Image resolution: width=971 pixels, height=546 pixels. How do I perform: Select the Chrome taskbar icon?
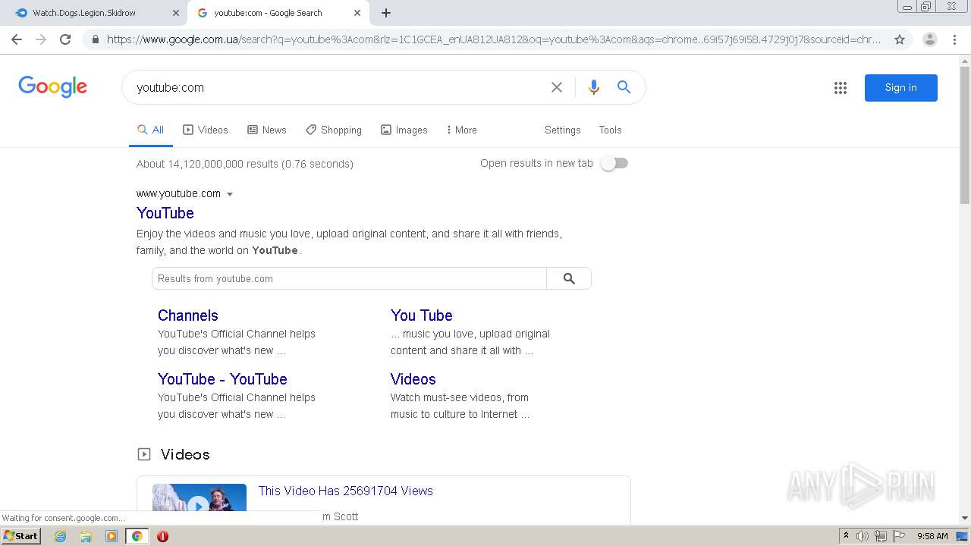(x=137, y=536)
